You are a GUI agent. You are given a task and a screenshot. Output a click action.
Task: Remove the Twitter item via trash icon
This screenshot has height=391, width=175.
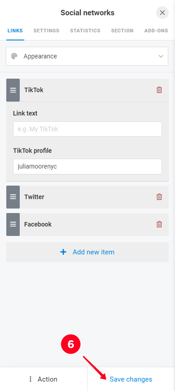159,197
